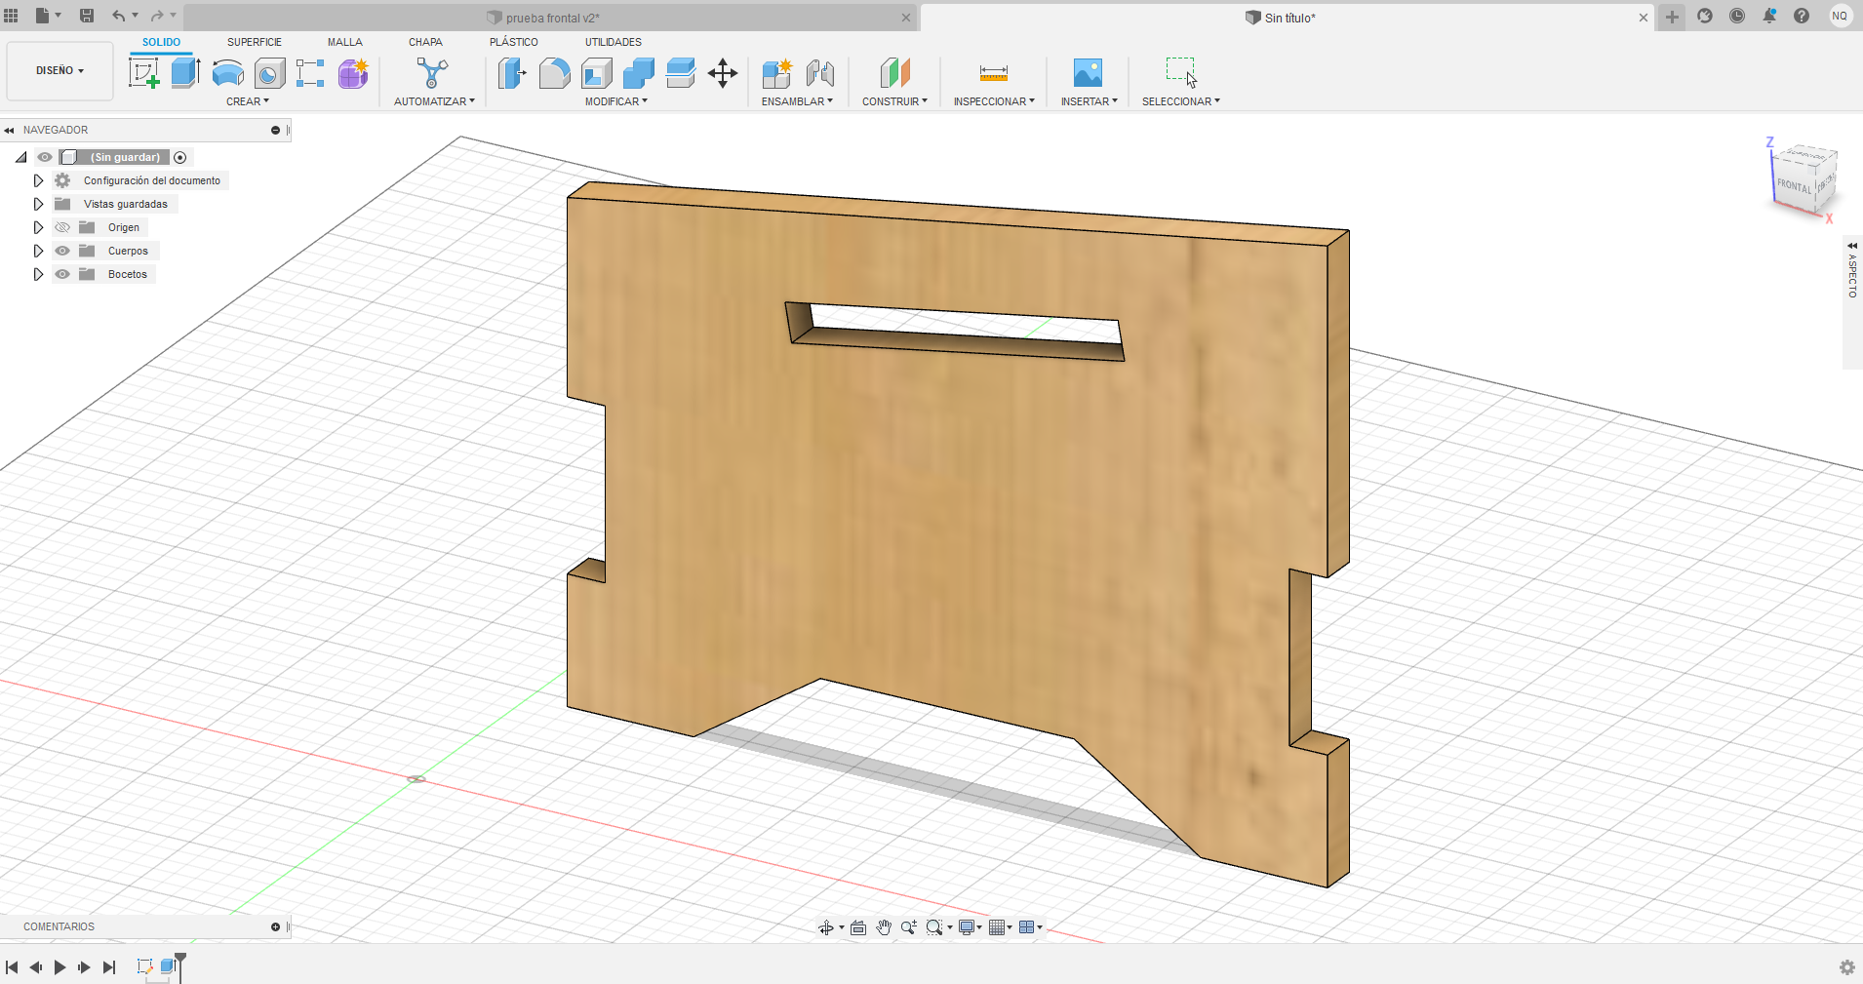Collapse the Navegador panel
Image resolution: width=1863 pixels, height=984 pixels.
[x=9, y=130]
